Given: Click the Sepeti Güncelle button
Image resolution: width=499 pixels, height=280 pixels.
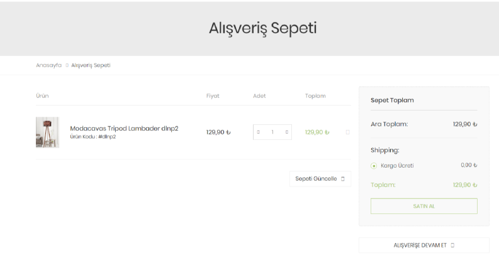Looking at the screenshot, I should tap(320, 179).
